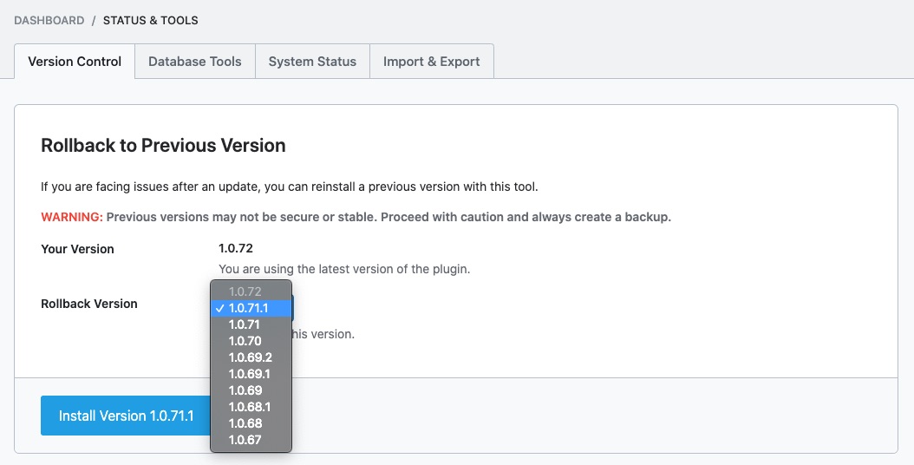Screen dimensions: 914x465
Task: Open the System Status tab
Action: click(312, 62)
